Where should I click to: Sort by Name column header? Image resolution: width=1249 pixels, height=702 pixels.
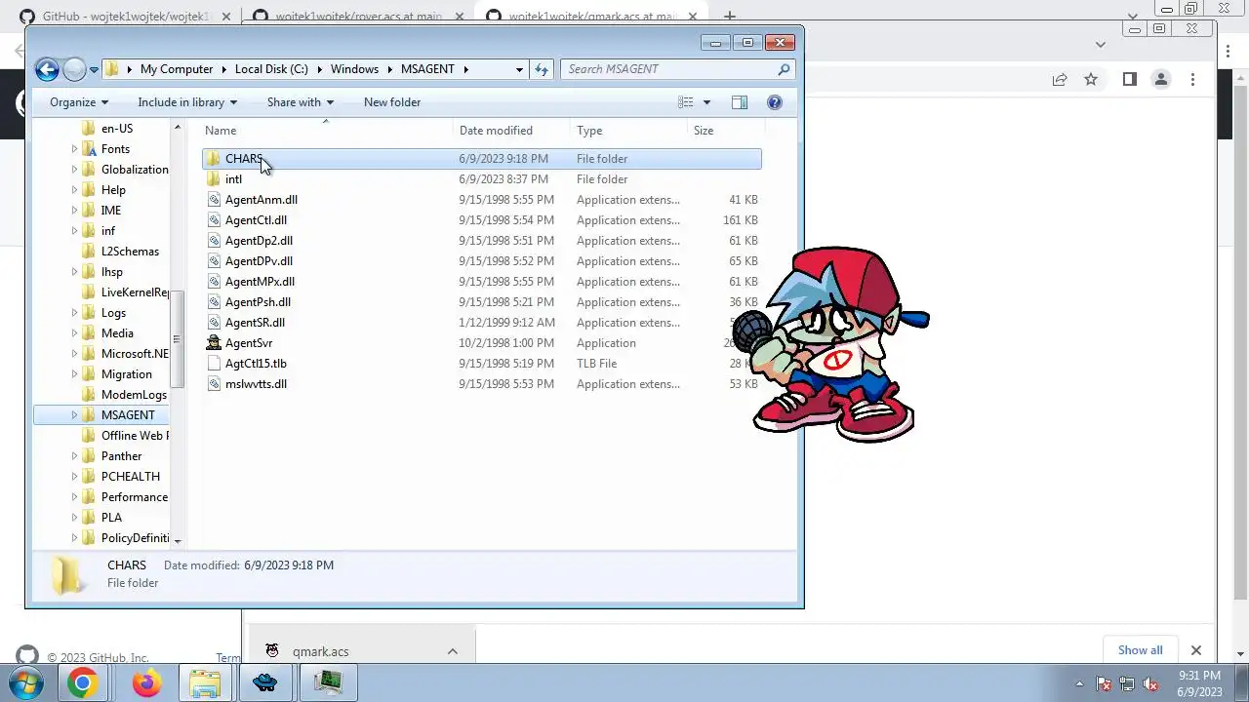pyautogui.click(x=328, y=131)
